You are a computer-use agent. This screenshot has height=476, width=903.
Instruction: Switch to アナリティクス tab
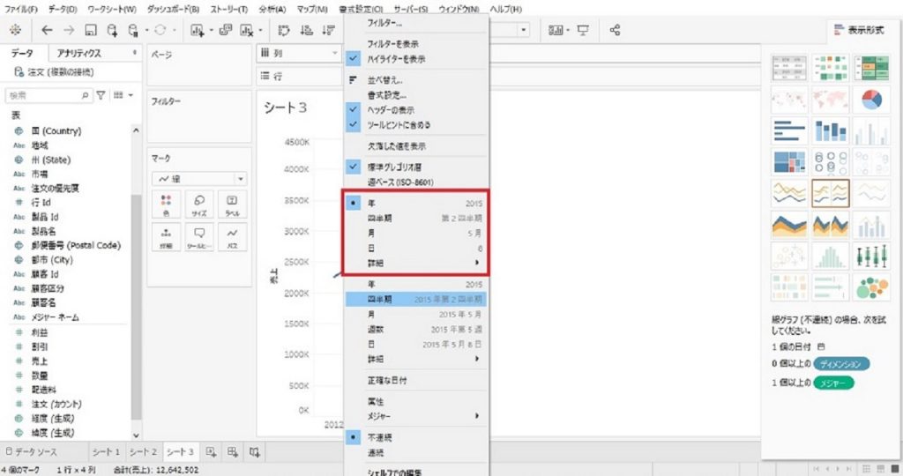78,53
